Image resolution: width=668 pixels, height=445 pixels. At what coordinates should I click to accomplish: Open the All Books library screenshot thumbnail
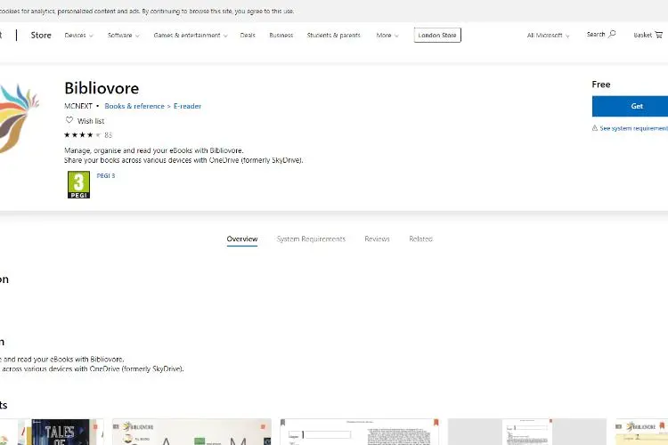191,432
